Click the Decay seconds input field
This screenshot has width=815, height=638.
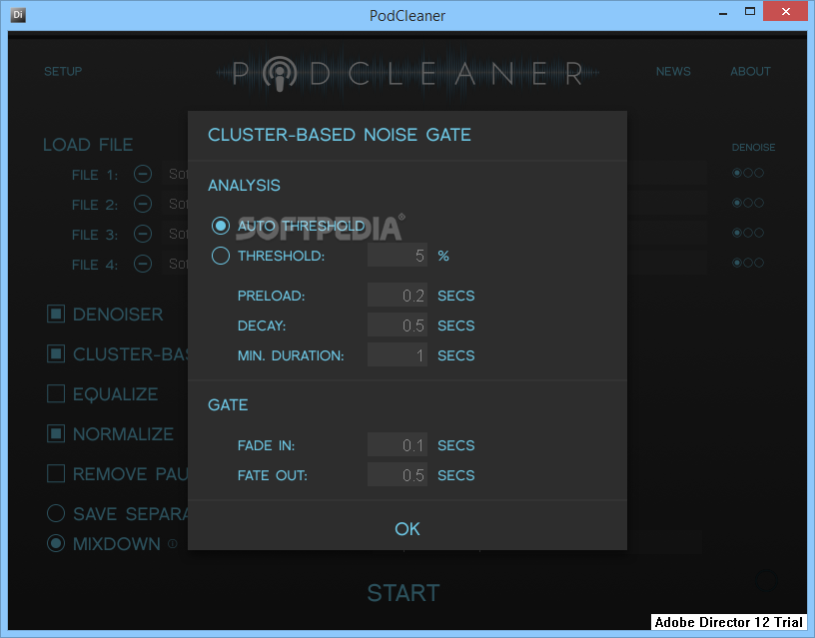pyautogui.click(x=398, y=325)
